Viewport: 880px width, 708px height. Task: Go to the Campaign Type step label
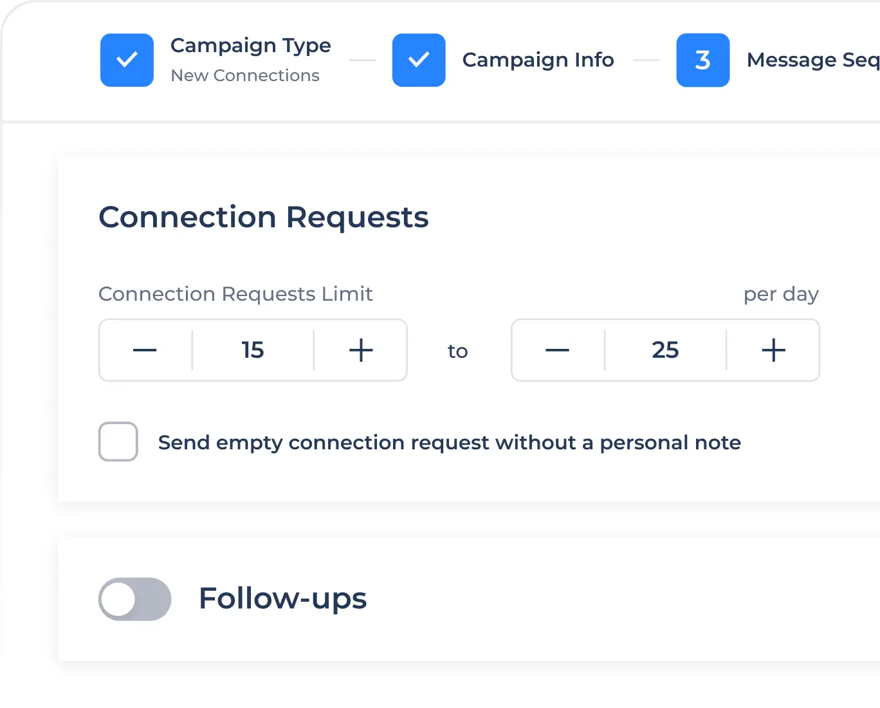[250, 46]
